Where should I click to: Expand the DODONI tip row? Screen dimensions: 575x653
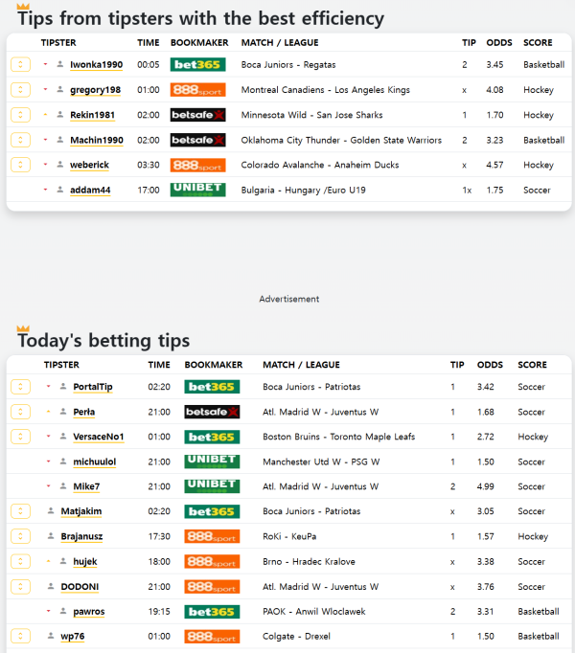[x=20, y=586]
